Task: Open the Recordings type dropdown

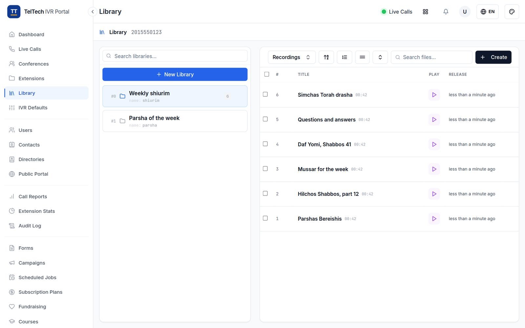Action: pos(292,57)
